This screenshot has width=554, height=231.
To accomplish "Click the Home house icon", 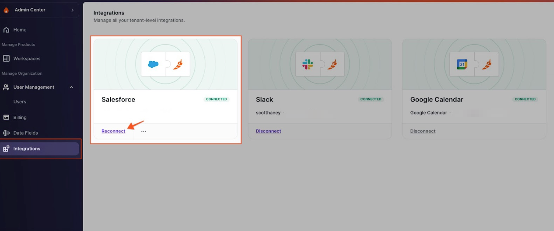I will pos(6,30).
